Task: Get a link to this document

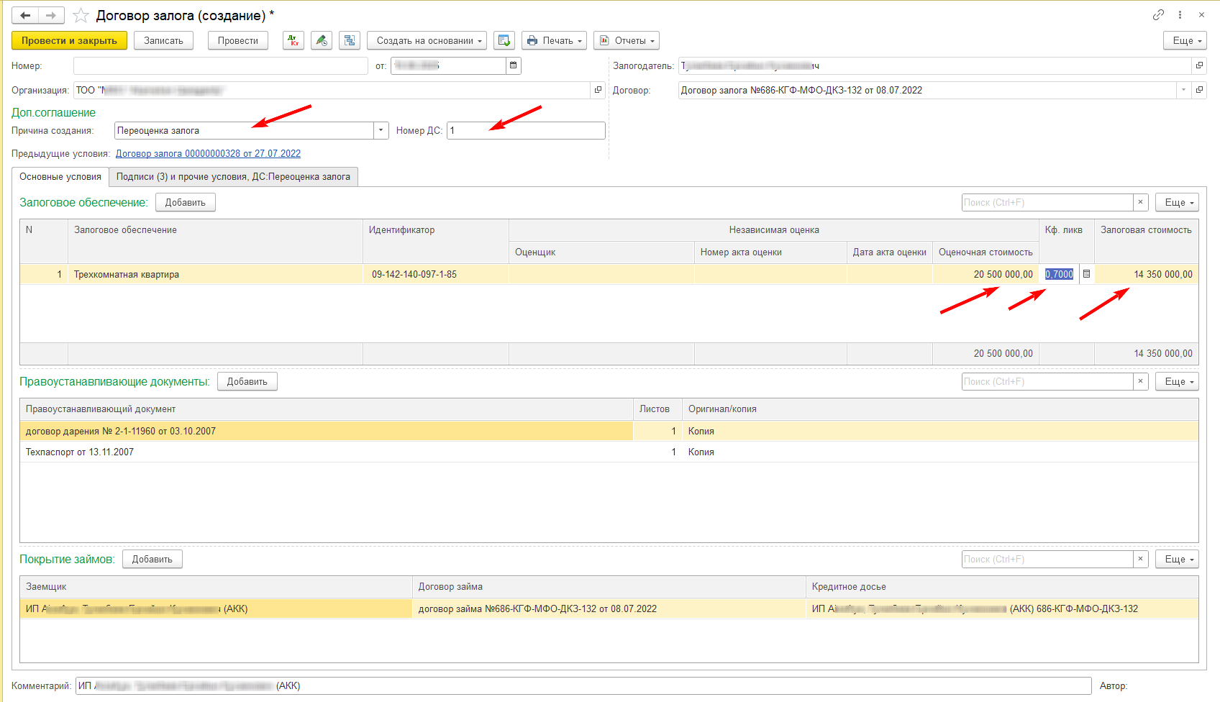Action: click(x=1158, y=15)
